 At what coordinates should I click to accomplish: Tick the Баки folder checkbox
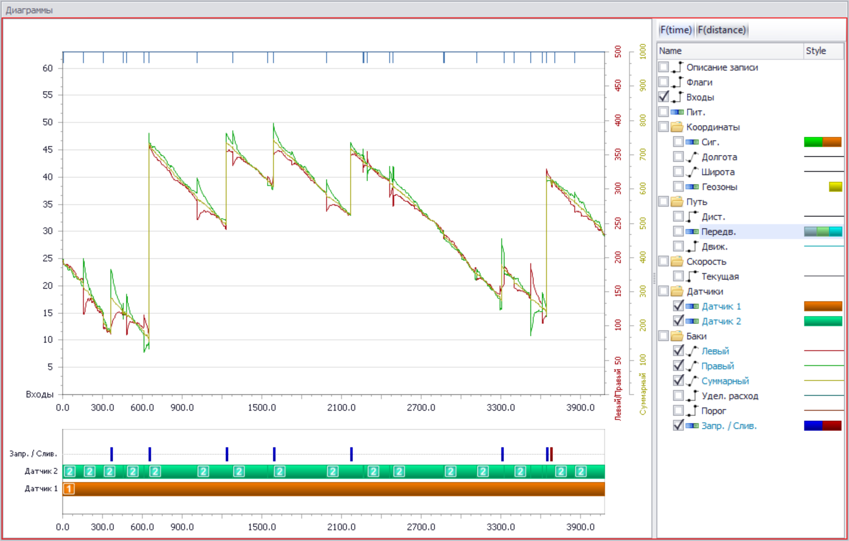tap(664, 336)
